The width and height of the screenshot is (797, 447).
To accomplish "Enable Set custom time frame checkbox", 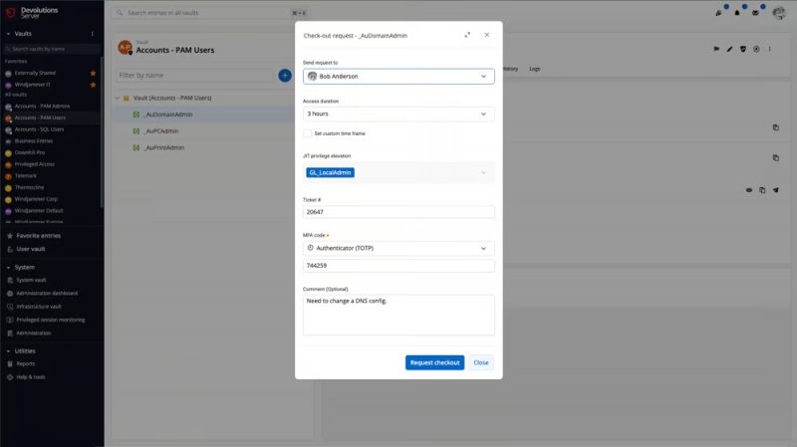I will click(x=308, y=133).
